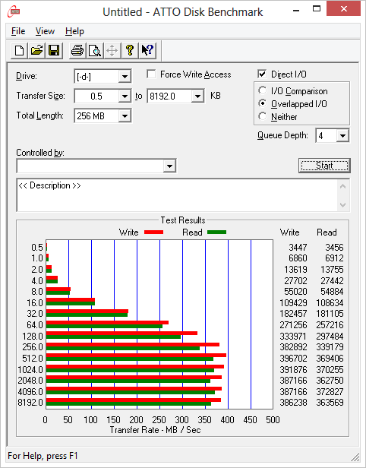366x468 pixels.
Task: Open the Help menu
Action: click(x=74, y=31)
